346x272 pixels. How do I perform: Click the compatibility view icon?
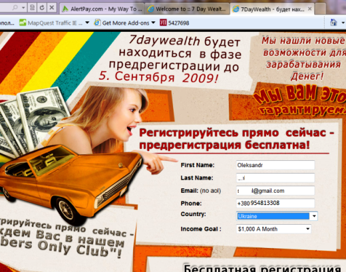32,8
